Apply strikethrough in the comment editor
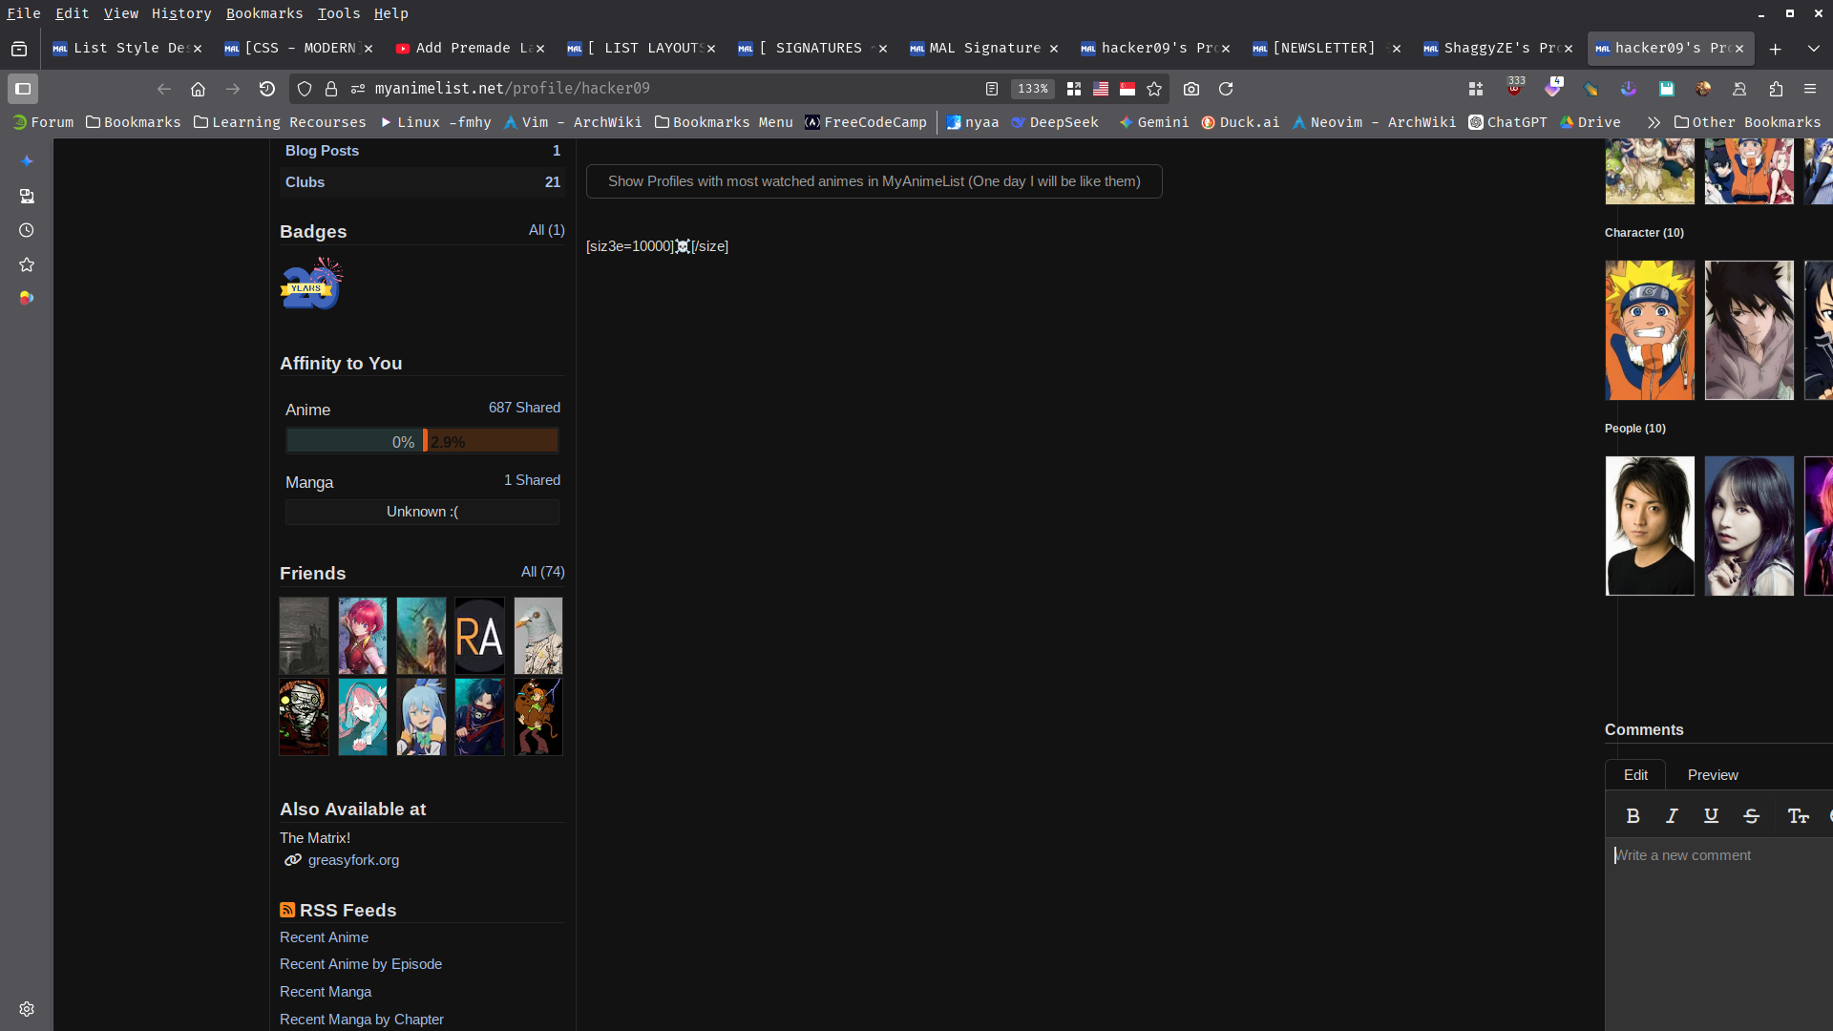This screenshot has width=1833, height=1031. [1751, 816]
